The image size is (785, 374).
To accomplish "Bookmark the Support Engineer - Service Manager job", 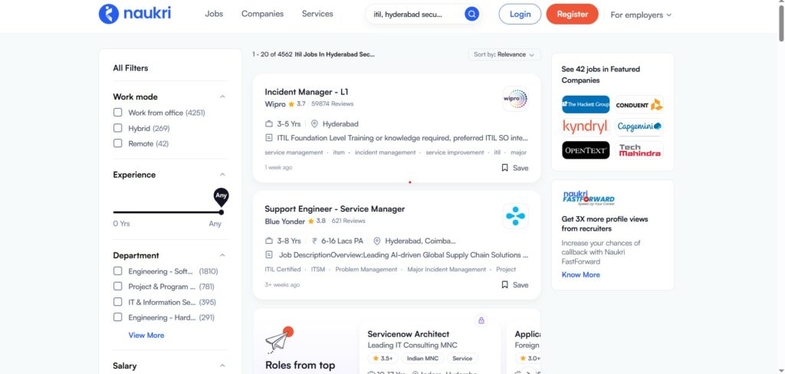I will 514,285.
